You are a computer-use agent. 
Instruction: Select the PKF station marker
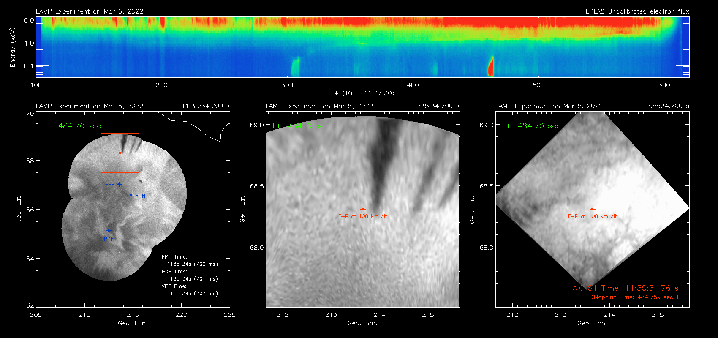point(109,231)
